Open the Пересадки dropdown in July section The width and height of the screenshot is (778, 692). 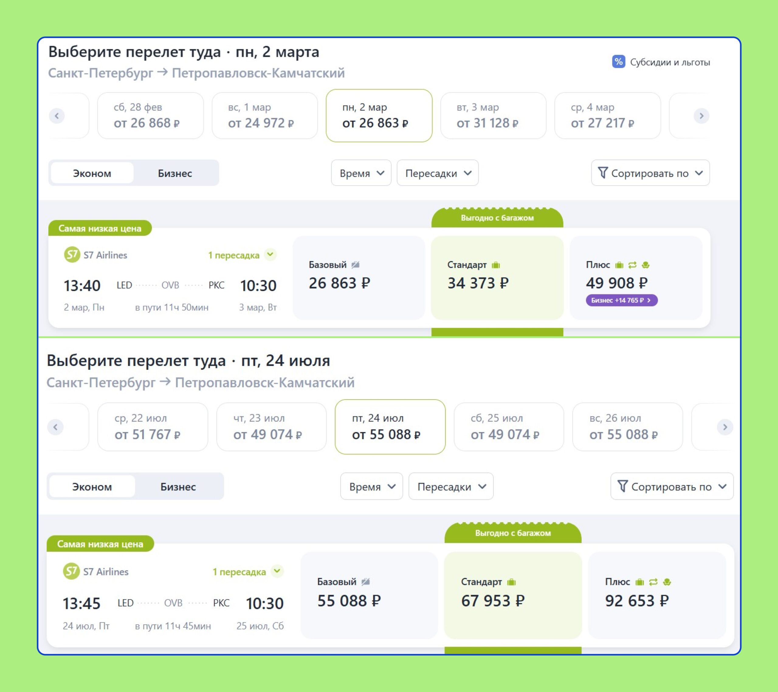pyautogui.click(x=451, y=487)
